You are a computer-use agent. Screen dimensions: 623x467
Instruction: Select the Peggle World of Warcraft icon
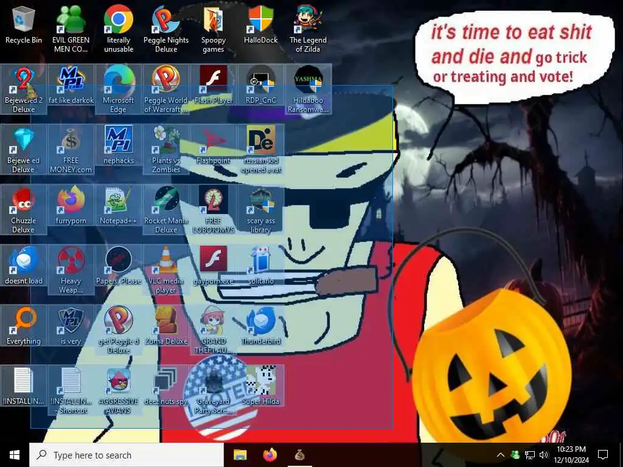pos(166,89)
